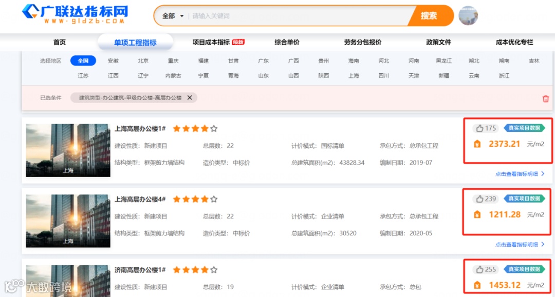Choose 内蒙古 in the region list
555x297 pixels.
[174, 75]
